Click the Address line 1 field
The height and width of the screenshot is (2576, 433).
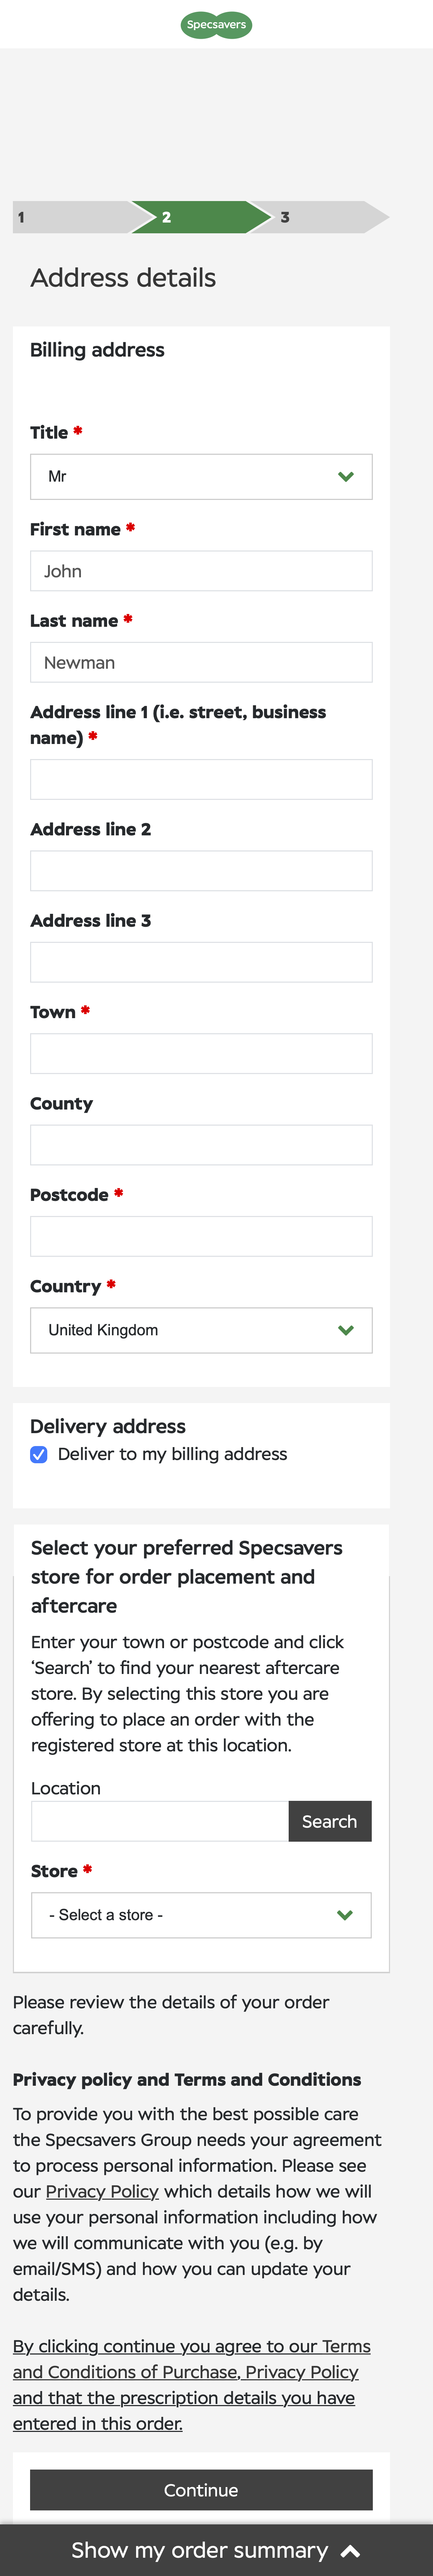click(201, 779)
